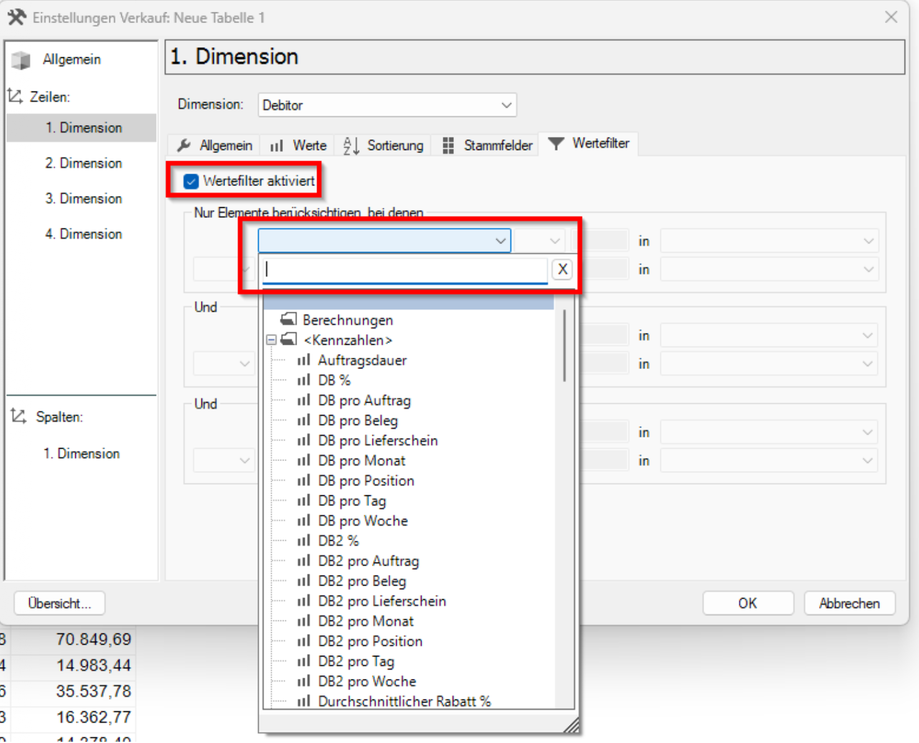Switch to the Werte tab
Viewport: 919px width, 743px height.
[298, 146]
